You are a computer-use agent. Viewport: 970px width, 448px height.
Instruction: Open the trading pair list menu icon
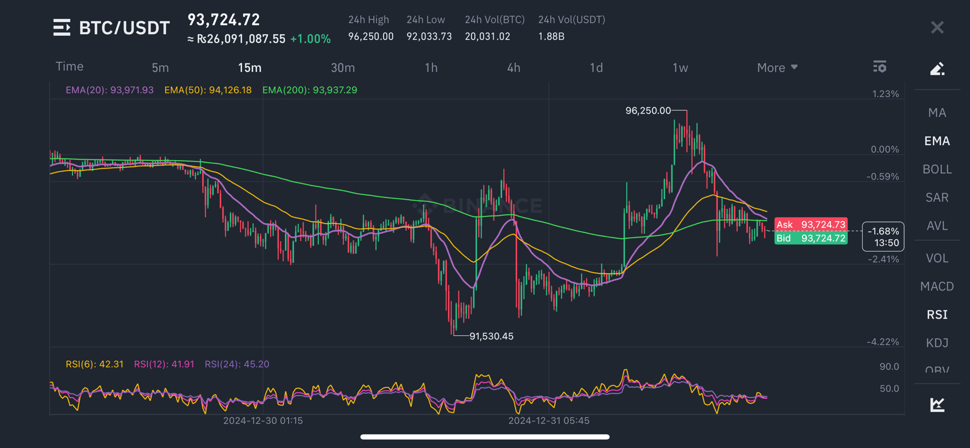click(62, 28)
